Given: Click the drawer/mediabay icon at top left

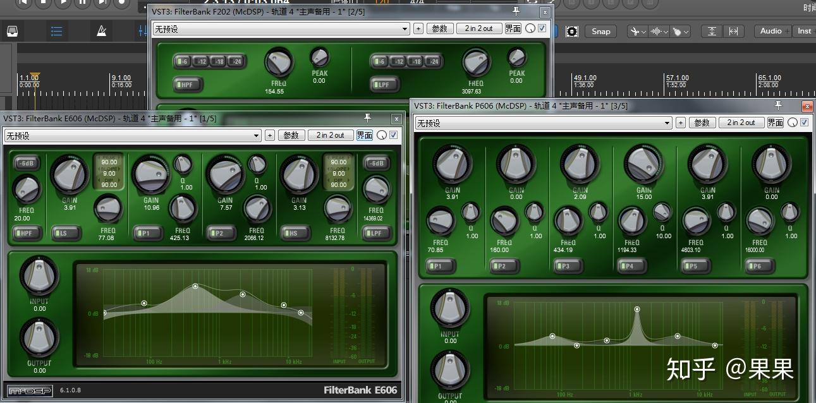Looking at the screenshot, I should [x=12, y=30].
